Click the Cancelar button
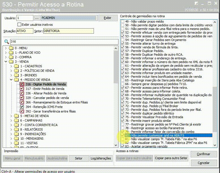This screenshot has height=173, width=220. pyautogui.click(x=204, y=163)
